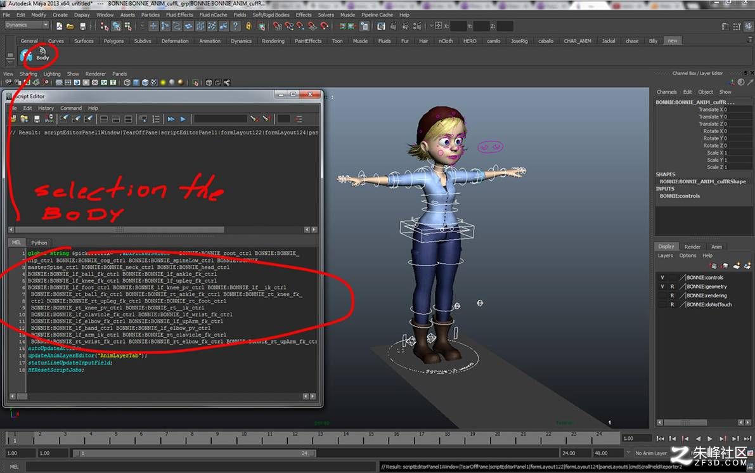This screenshot has width=755, height=473.
Task: Toggle reference mode of BONNIE:doNotTouch layer
Action: click(672, 305)
